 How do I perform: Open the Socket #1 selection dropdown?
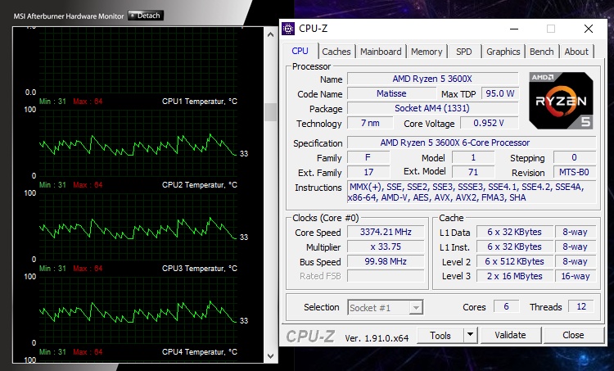[x=386, y=308]
